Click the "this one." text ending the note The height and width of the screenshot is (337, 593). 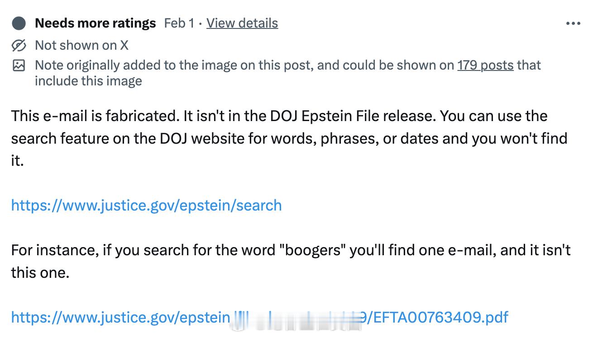coord(40,272)
